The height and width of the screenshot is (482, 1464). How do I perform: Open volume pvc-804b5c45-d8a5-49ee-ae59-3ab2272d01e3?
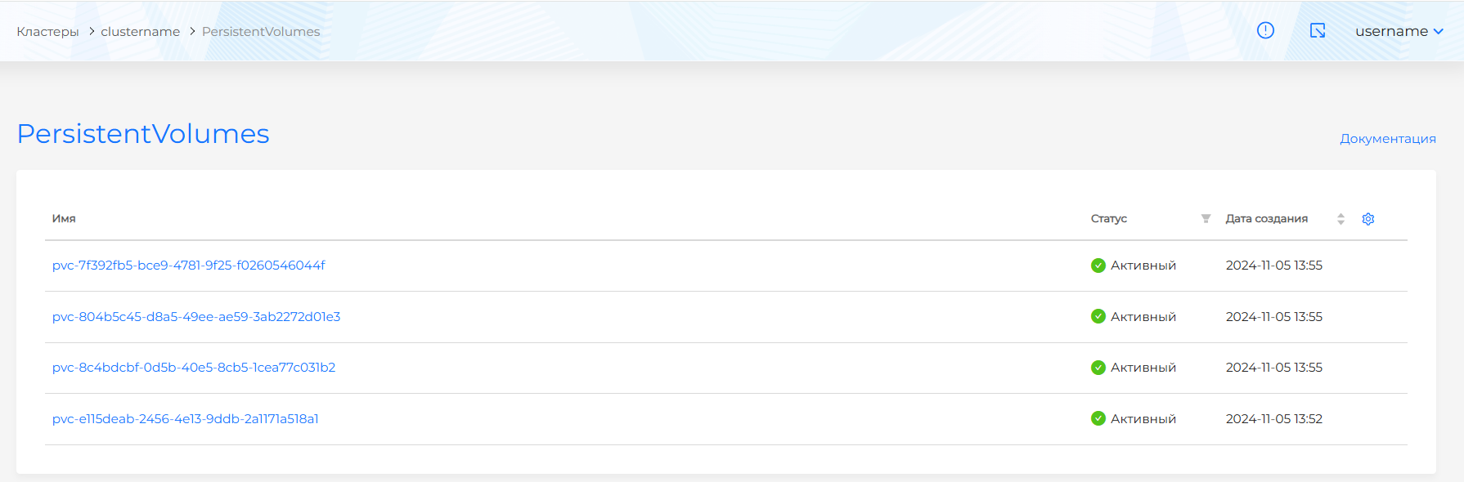pos(196,317)
